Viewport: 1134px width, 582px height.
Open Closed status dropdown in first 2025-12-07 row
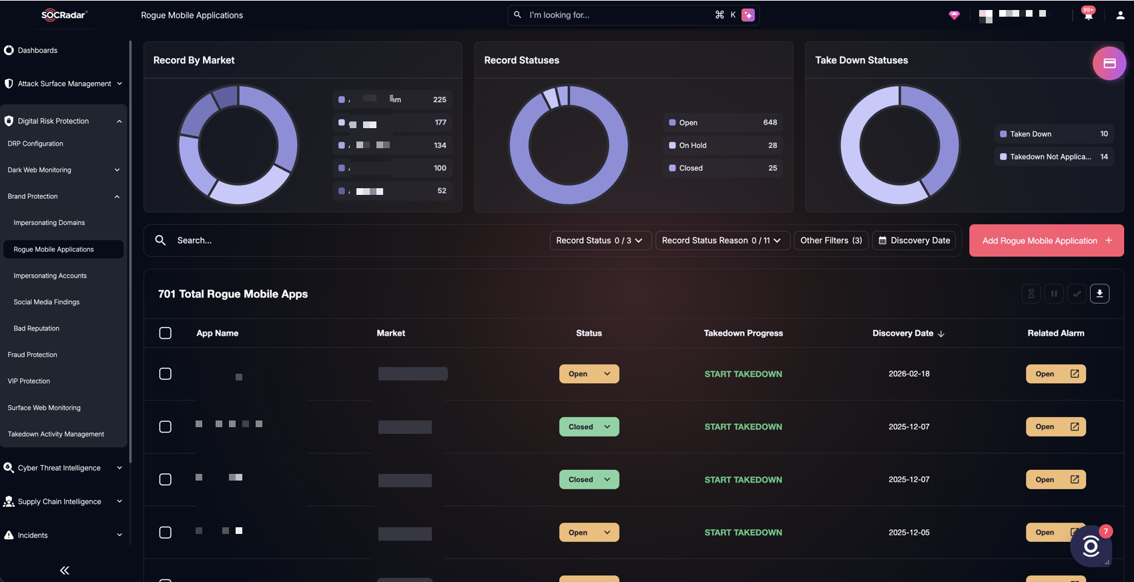(589, 426)
